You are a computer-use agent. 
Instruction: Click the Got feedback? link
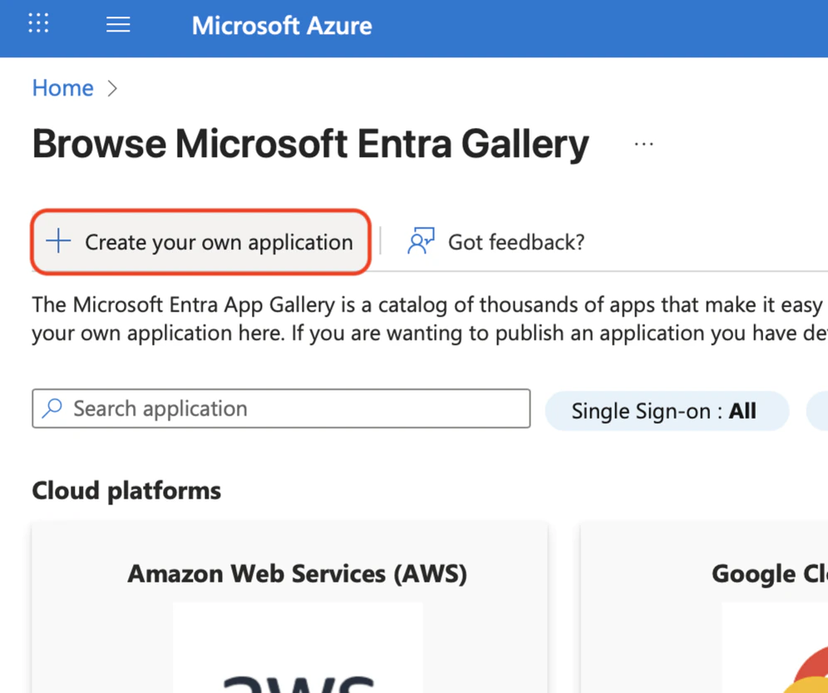tap(515, 241)
